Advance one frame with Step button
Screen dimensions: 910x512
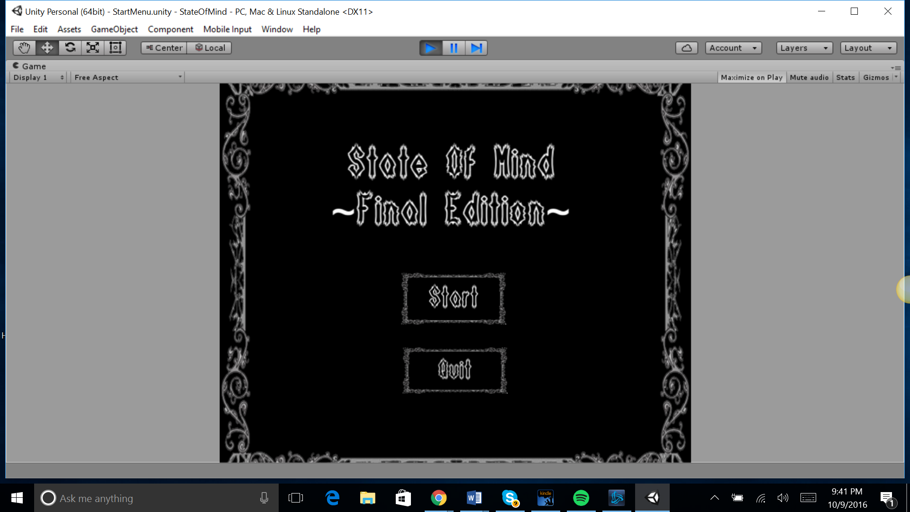click(476, 48)
